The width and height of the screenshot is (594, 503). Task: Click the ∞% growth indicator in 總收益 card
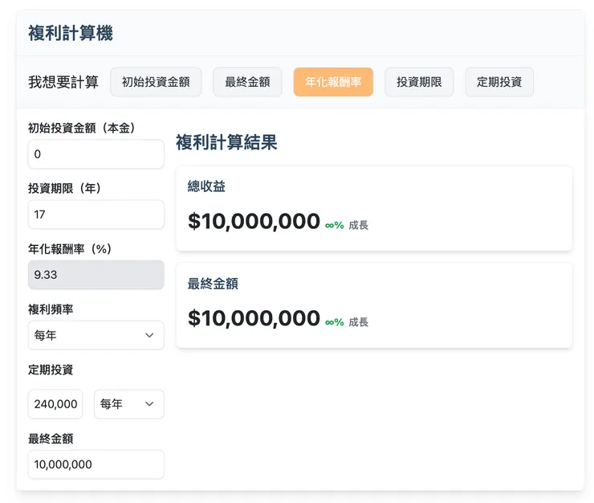[x=335, y=225]
